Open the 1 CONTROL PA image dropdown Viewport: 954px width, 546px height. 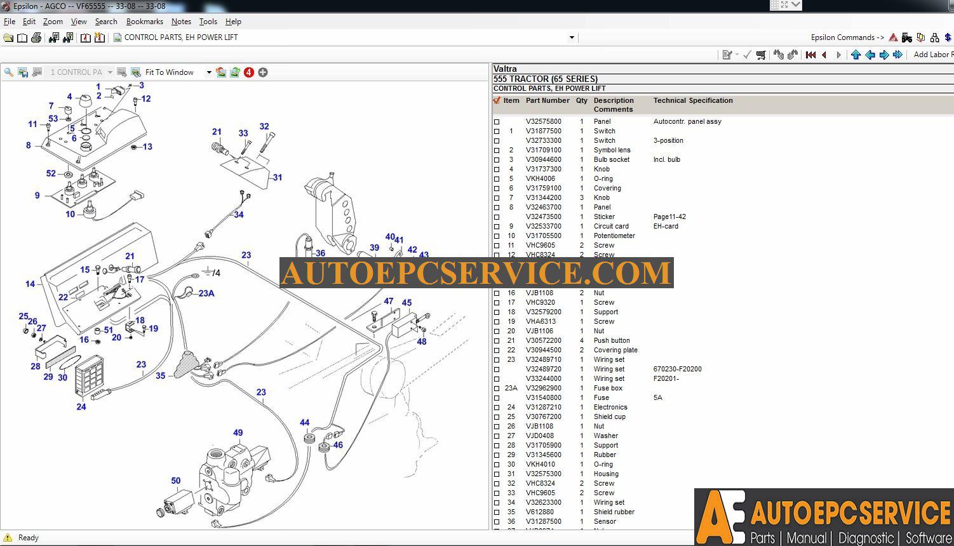click(x=110, y=72)
